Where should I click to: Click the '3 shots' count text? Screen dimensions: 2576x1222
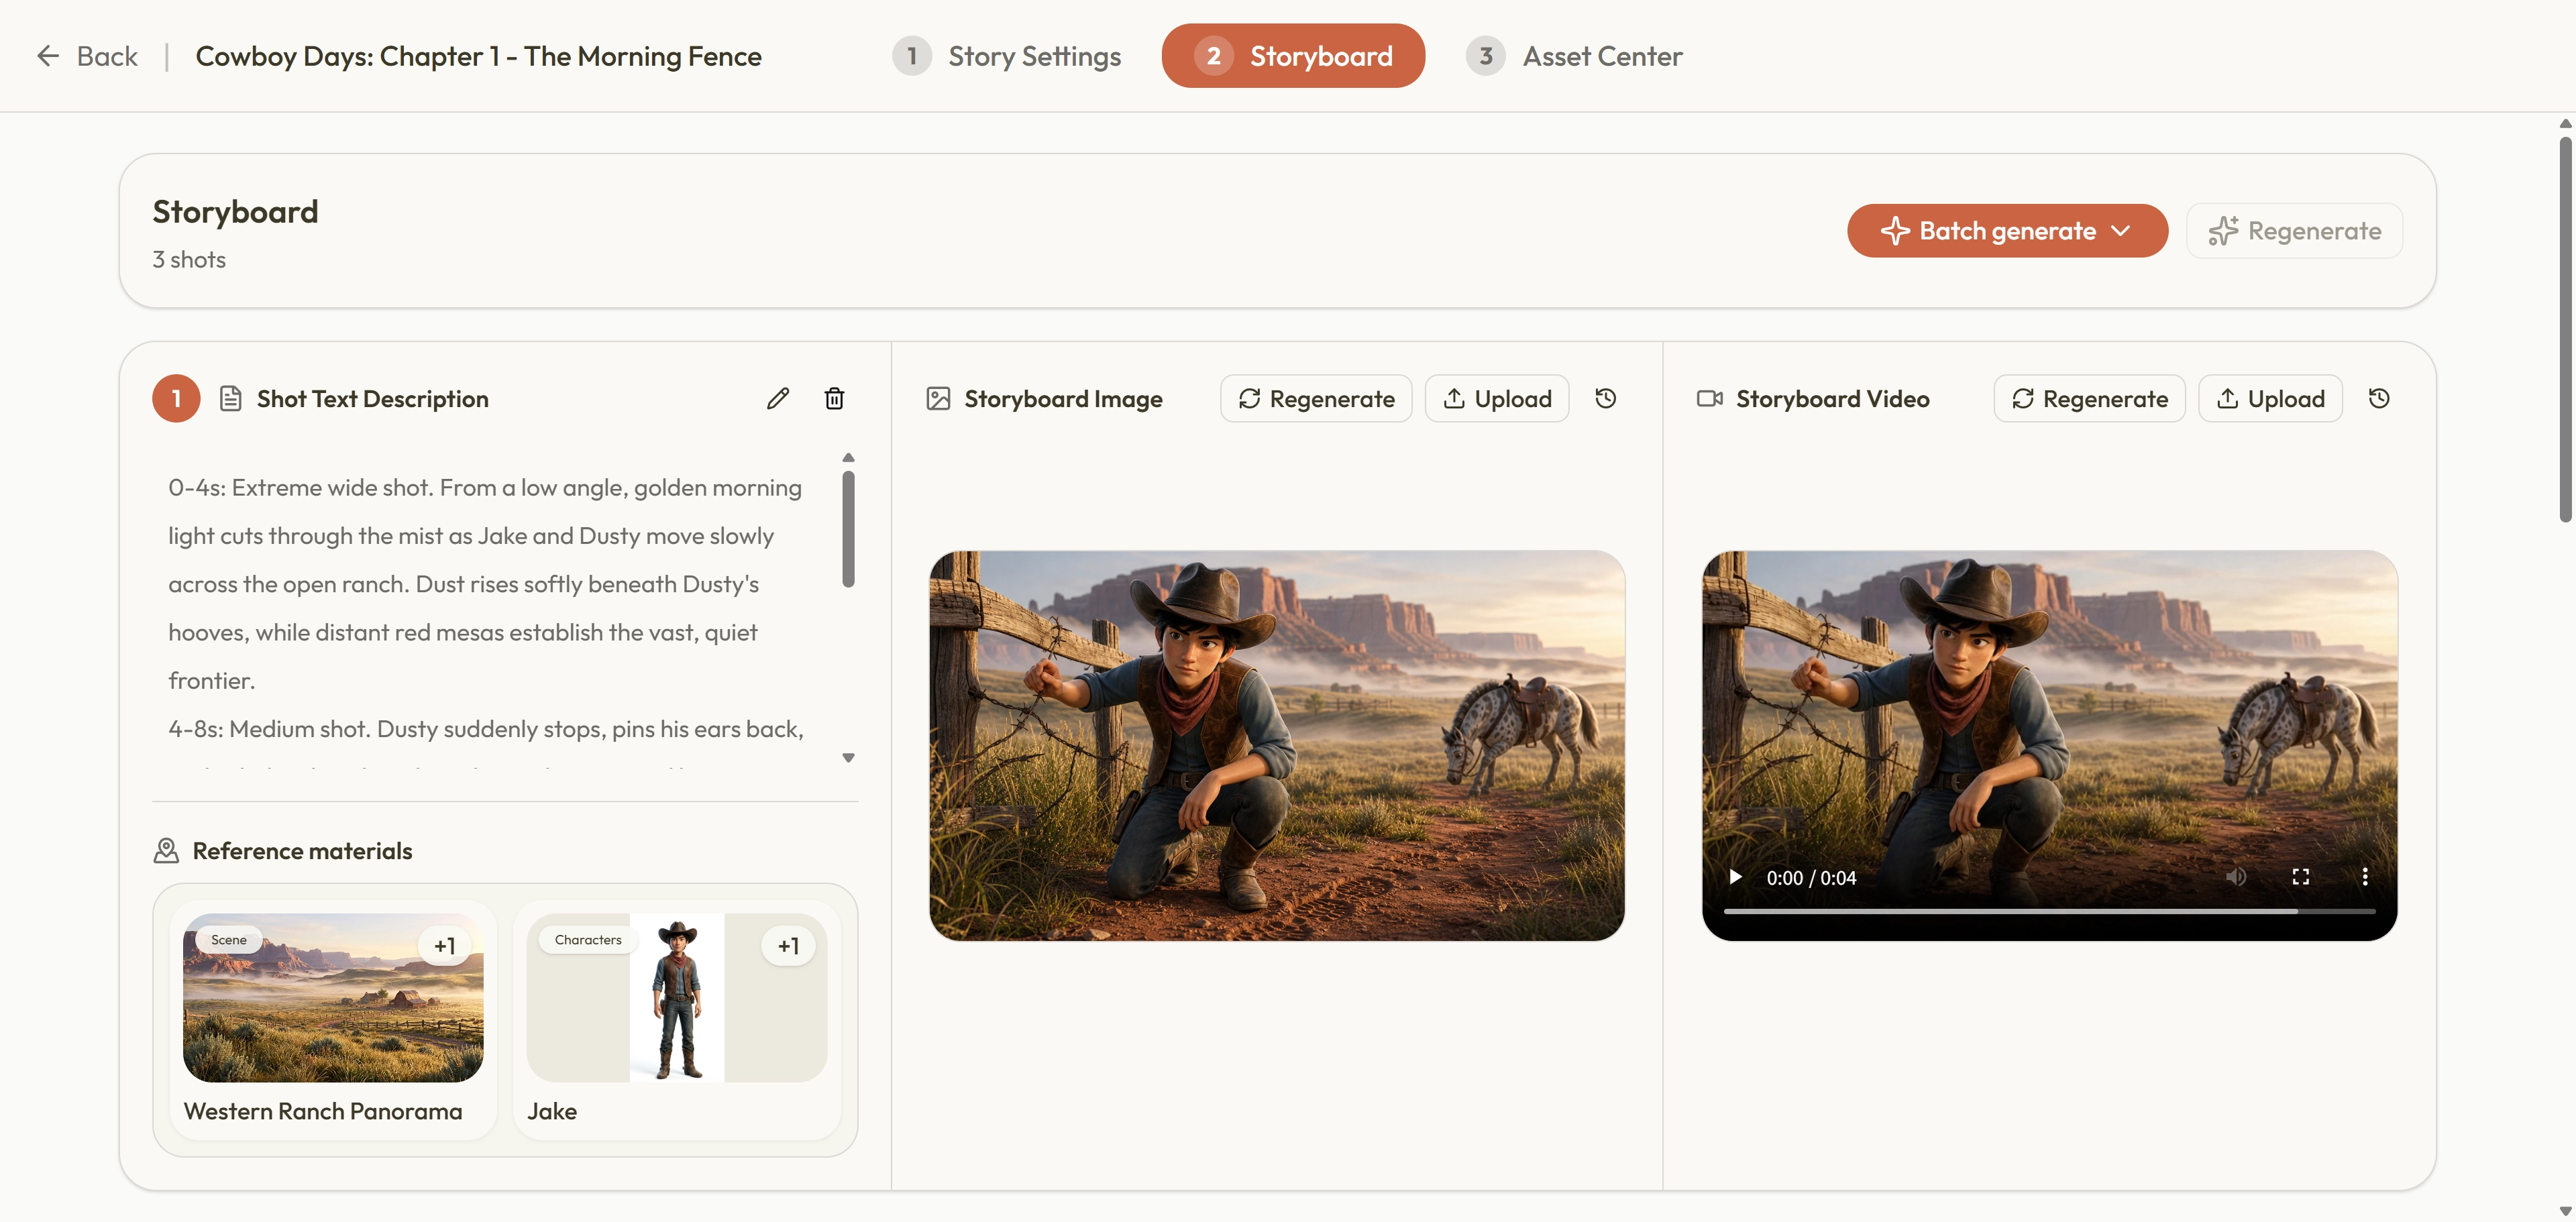coord(189,260)
